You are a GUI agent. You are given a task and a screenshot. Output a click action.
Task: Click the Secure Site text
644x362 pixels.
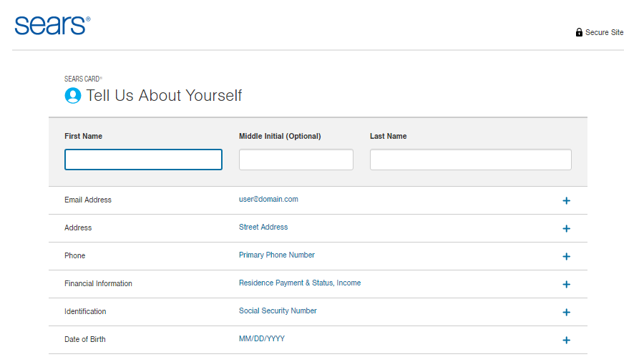tap(604, 32)
